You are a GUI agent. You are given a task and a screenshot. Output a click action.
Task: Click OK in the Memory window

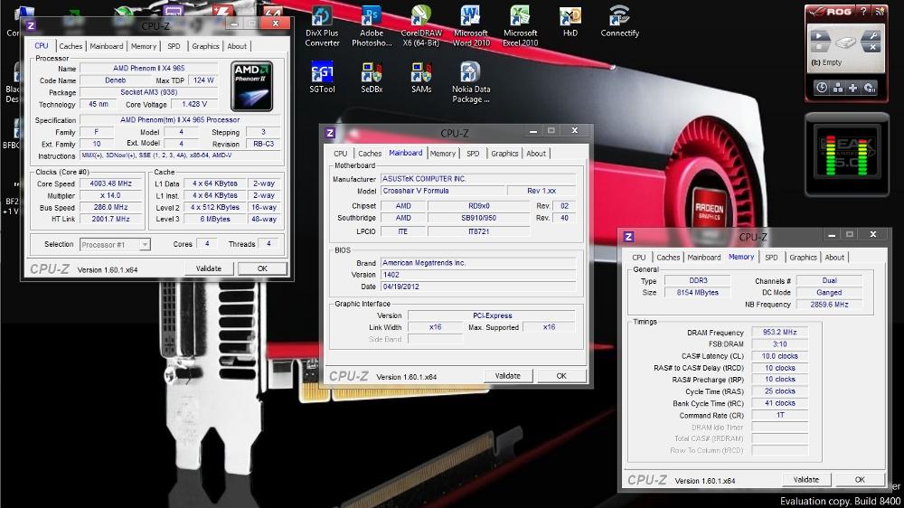coord(860,480)
